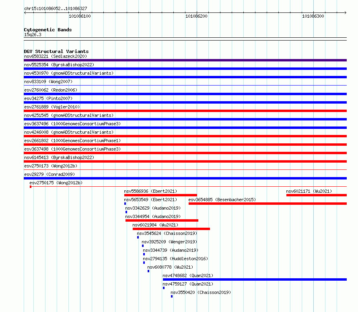Click the blue nsv5525354 variant bar
358x312 pixels.
[x=185, y=69]
